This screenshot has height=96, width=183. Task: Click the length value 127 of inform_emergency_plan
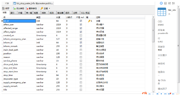pos(58,39)
